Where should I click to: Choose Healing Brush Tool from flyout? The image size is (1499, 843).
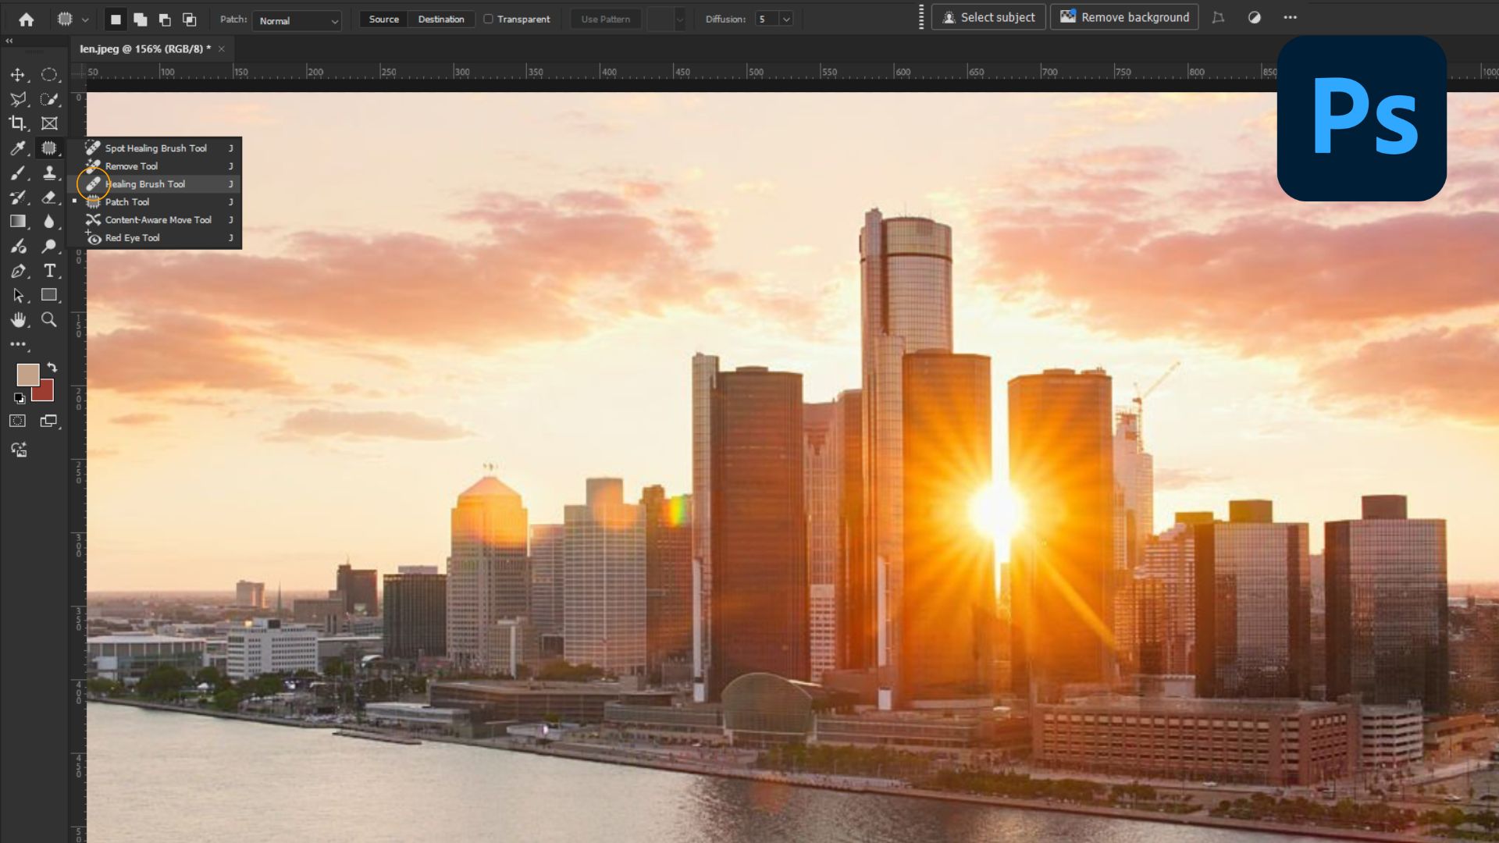(155, 184)
